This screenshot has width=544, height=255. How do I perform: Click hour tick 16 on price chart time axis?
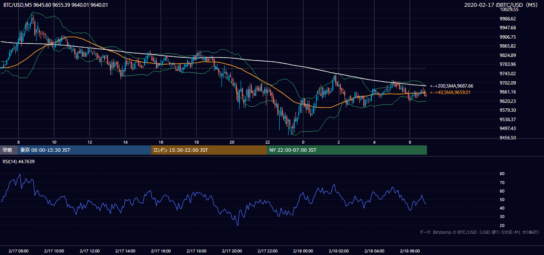coord(161,142)
